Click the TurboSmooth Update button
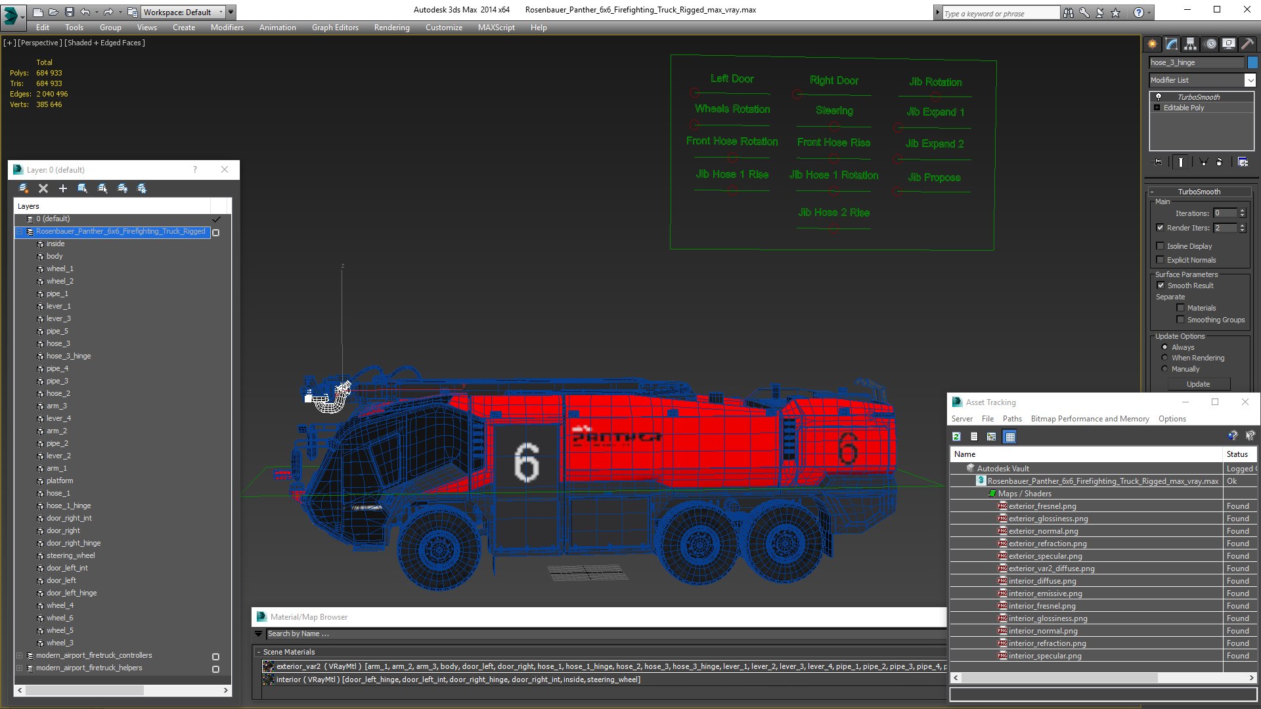The height and width of the screenshot is (709, 1261). (1198, 384)
